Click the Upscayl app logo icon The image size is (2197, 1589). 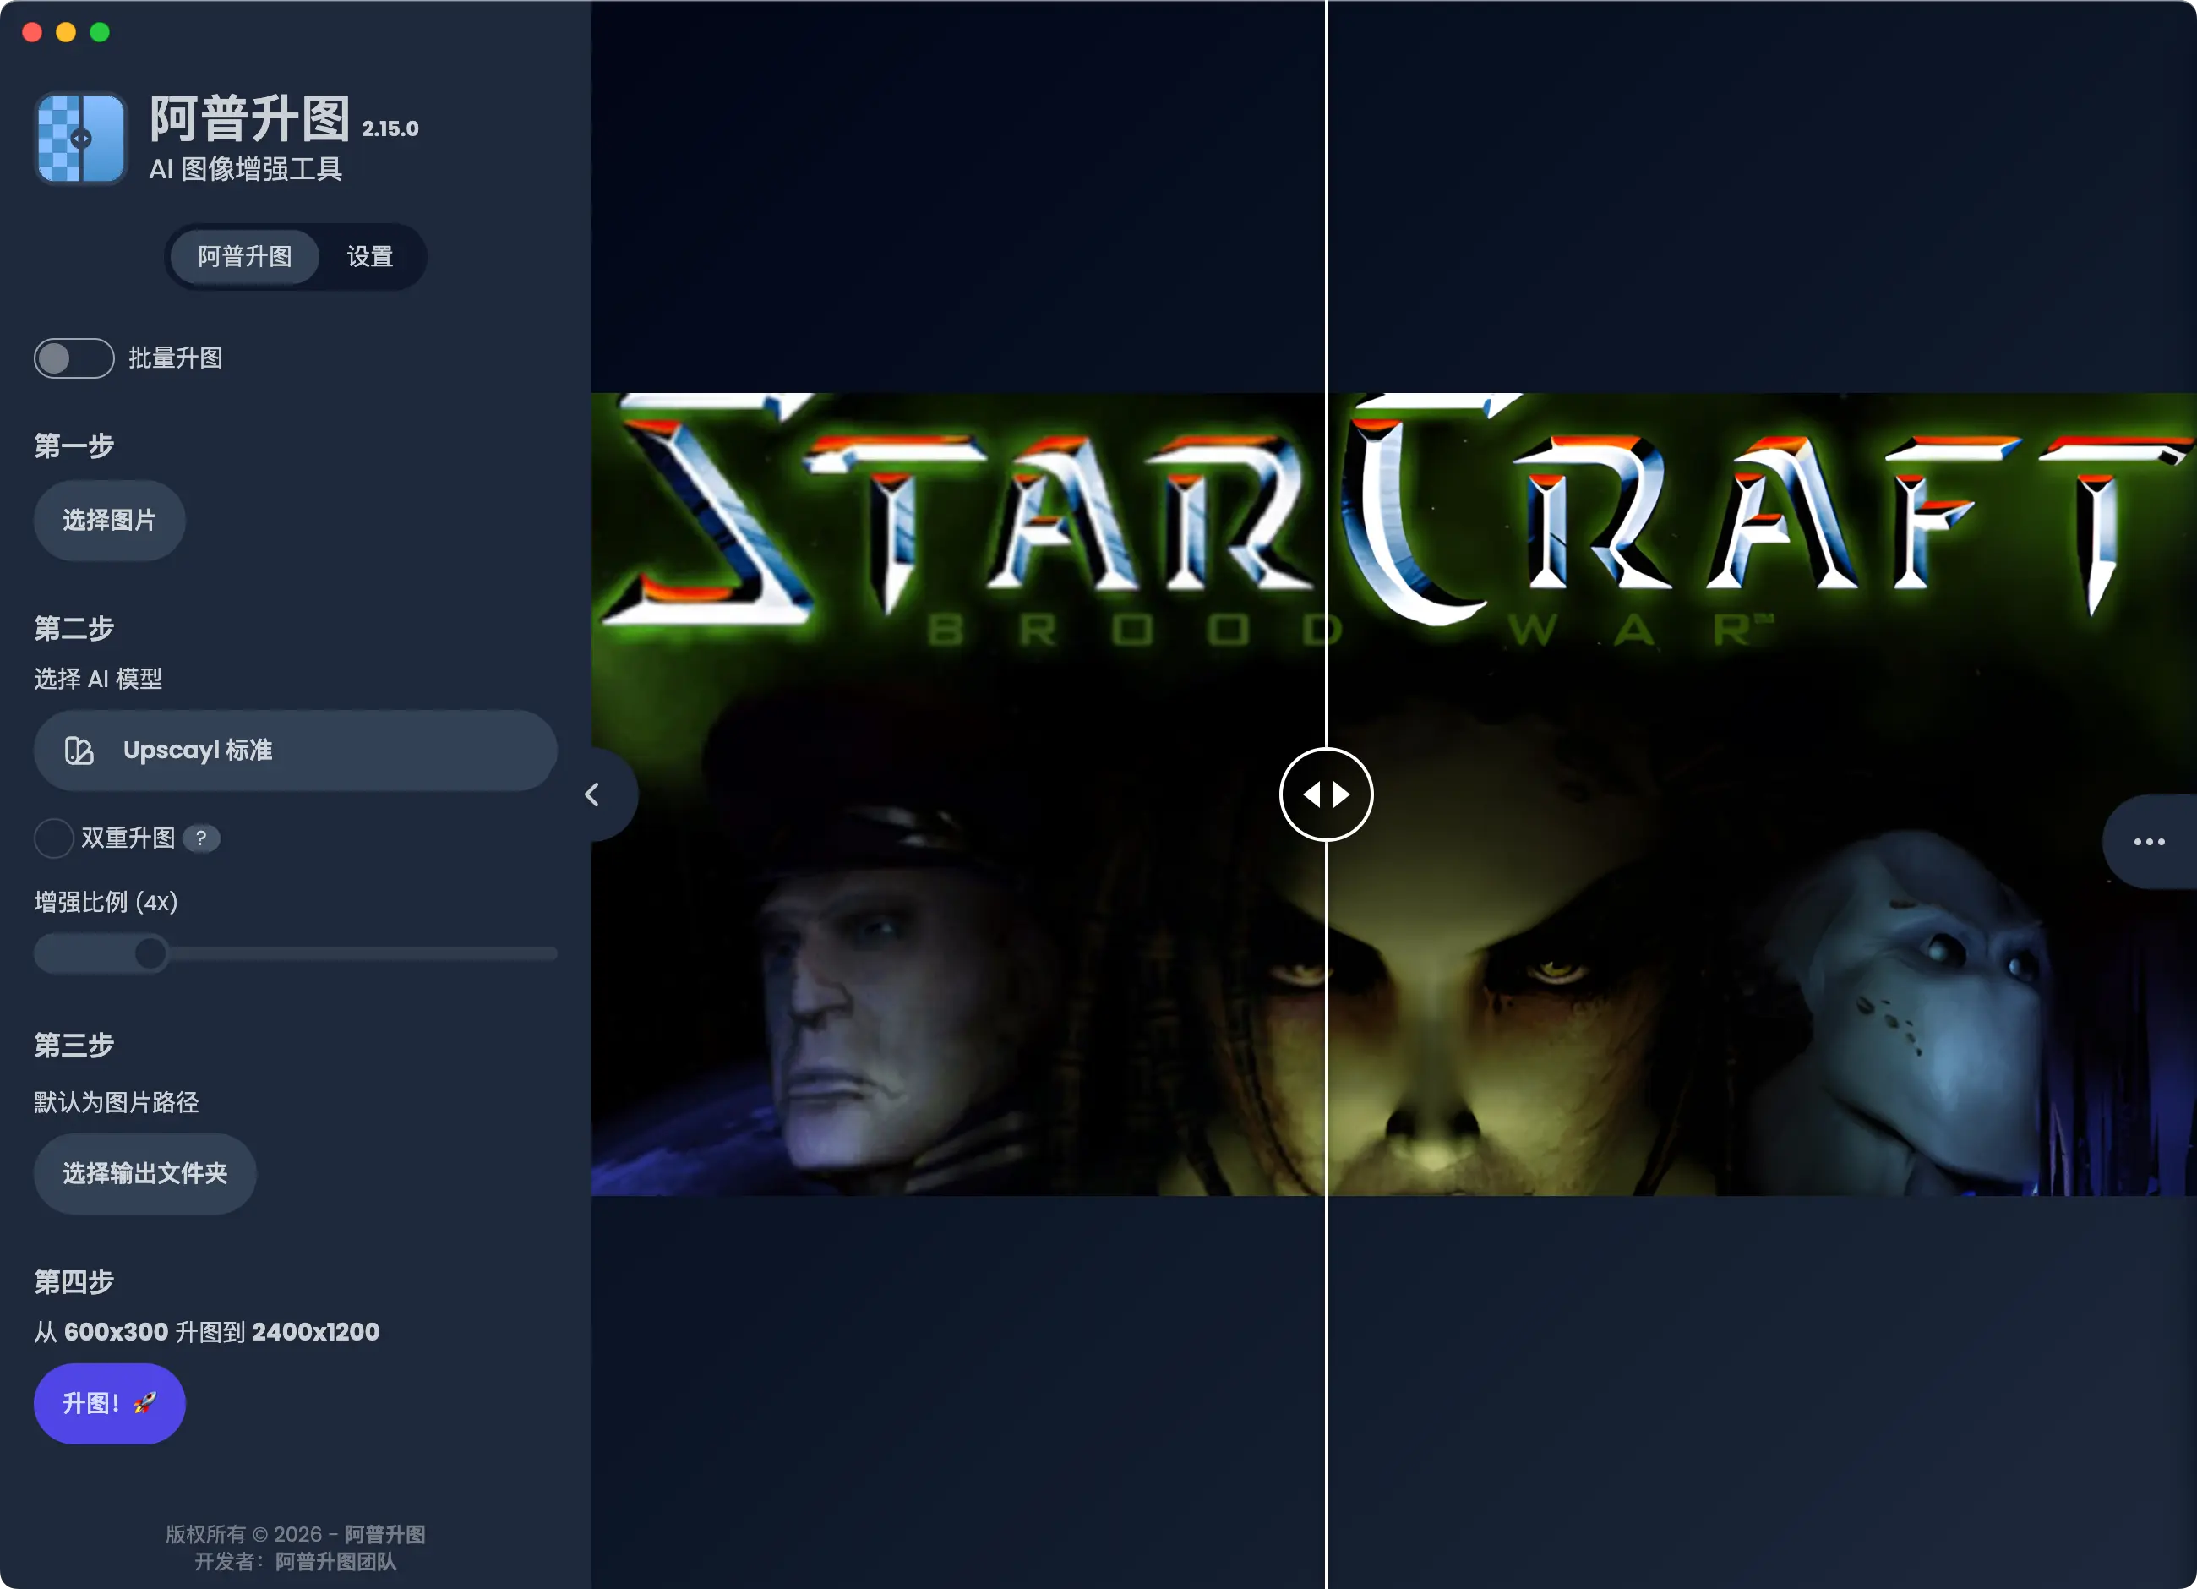81,139
